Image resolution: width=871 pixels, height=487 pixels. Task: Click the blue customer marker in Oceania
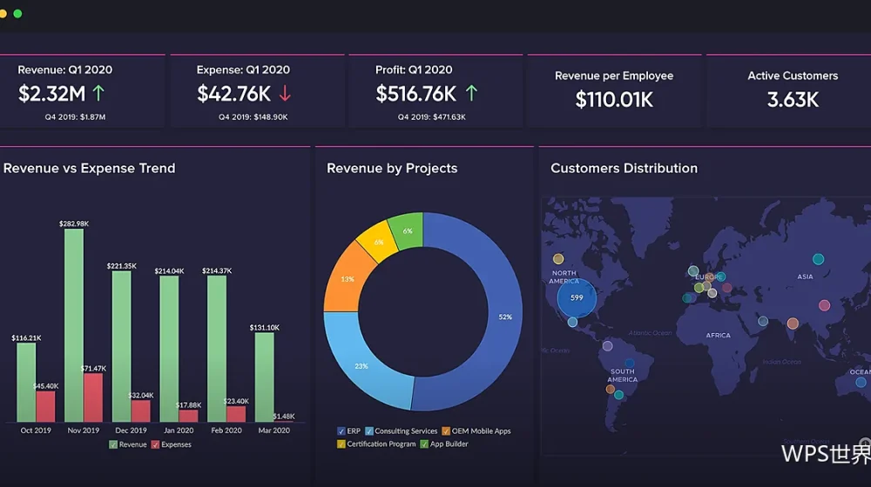pyautogui.click(x=861, y=382)
